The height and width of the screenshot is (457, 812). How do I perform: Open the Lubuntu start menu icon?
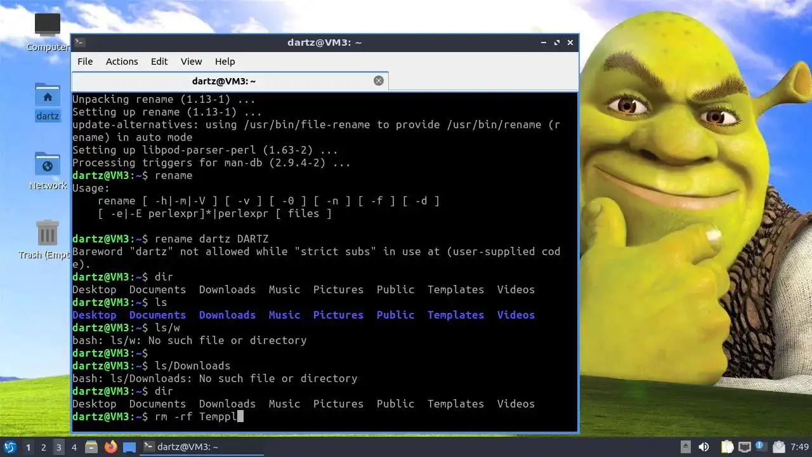coord(10,447)
